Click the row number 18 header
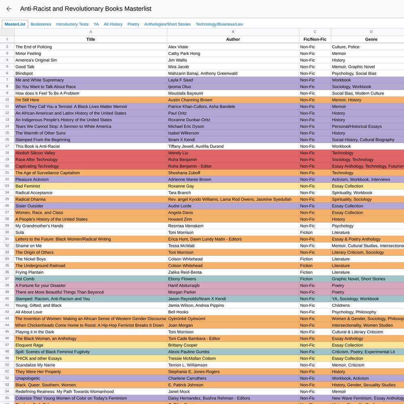The height and width of the screenshot is (404, 404). click(7, 153)
